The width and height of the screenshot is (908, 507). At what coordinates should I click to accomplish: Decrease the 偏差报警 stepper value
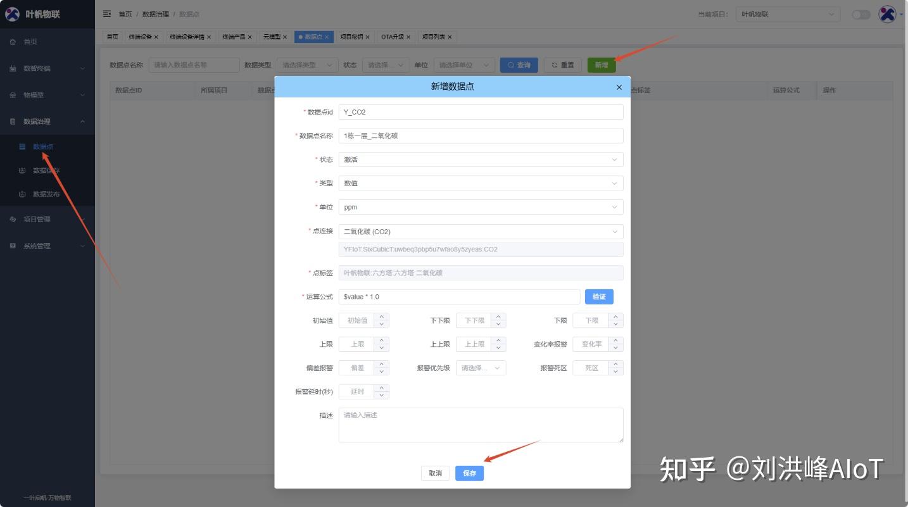pos(381,372)
